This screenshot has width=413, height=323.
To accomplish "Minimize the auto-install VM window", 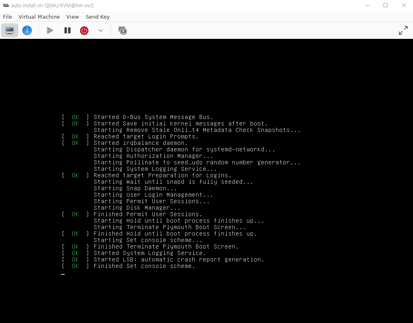I will point(367,5).
